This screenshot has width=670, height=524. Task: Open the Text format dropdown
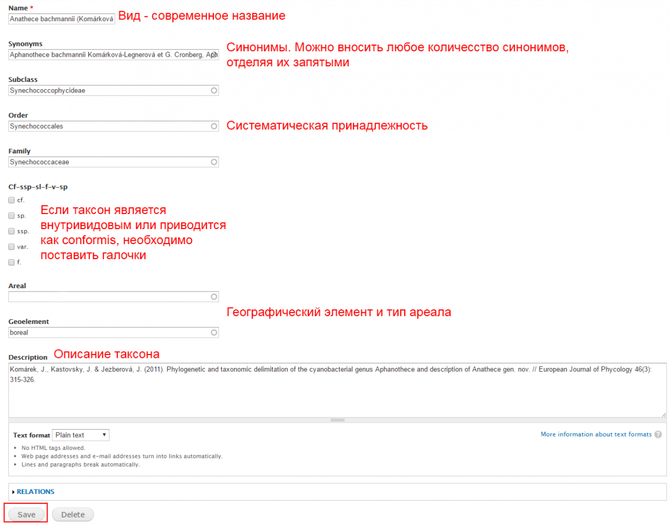80,435
